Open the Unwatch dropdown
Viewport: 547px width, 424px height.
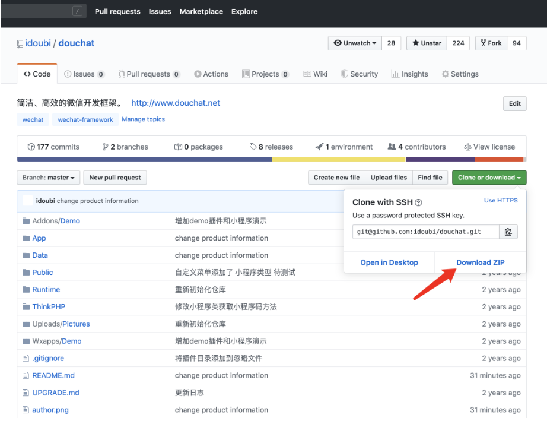pos(355,43)
